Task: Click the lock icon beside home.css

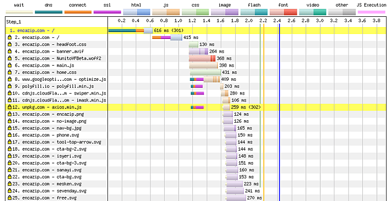Action: click(x=10, y=72)
